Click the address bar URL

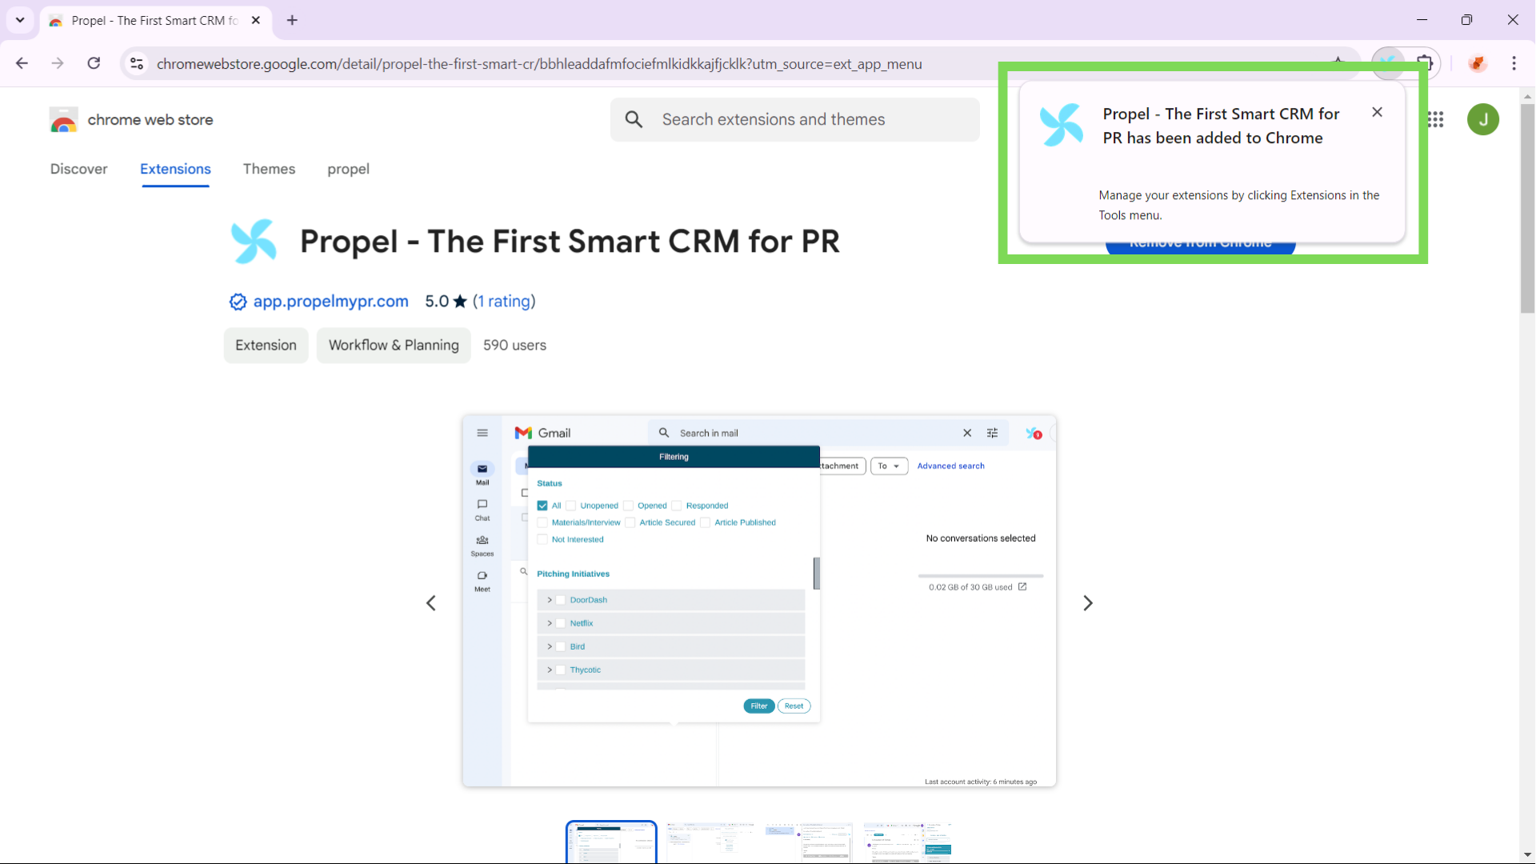pyautogui.click(x=539, y=64)
